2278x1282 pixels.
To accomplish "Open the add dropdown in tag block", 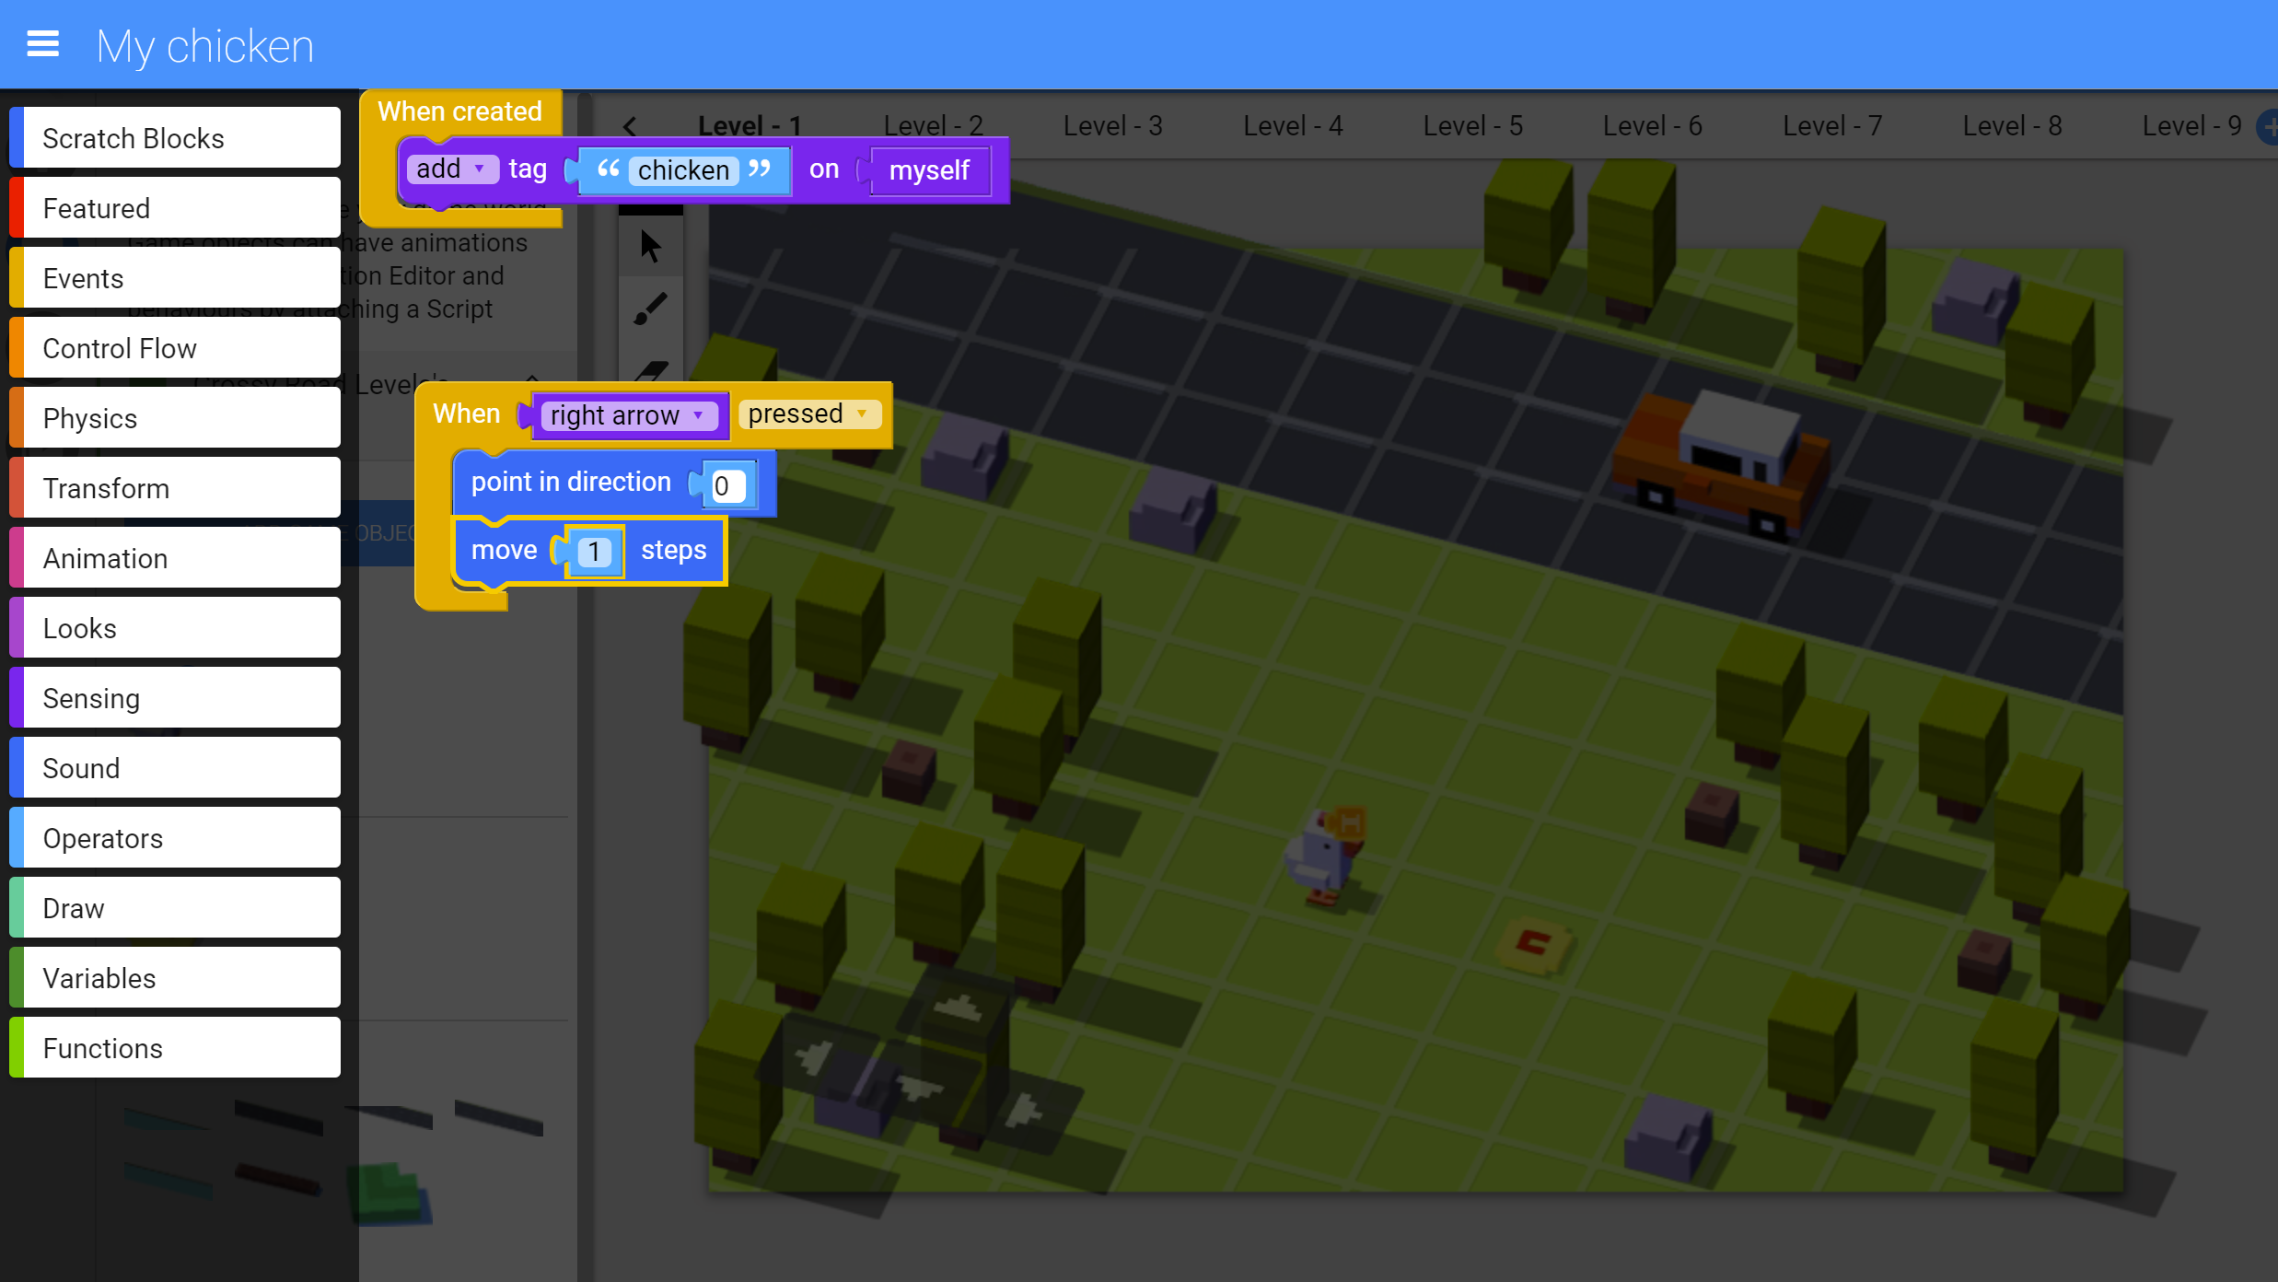I will (x=451, y=169).
